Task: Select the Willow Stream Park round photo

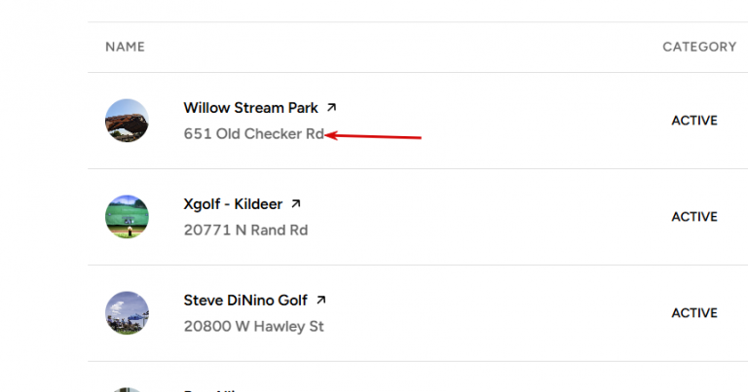Action: click(127, 121)
